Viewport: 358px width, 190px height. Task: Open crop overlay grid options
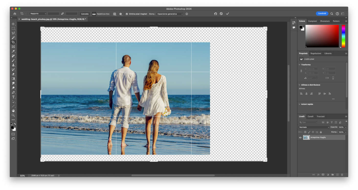[115, 14]
